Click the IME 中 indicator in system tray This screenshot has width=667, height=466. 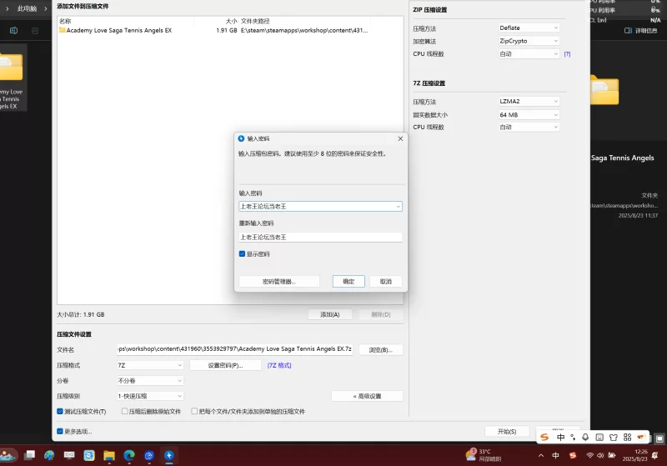tap(555, 455)
